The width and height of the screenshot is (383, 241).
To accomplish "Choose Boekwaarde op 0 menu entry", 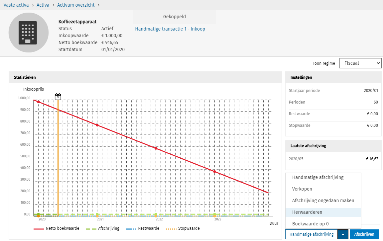I will [310, 224].
